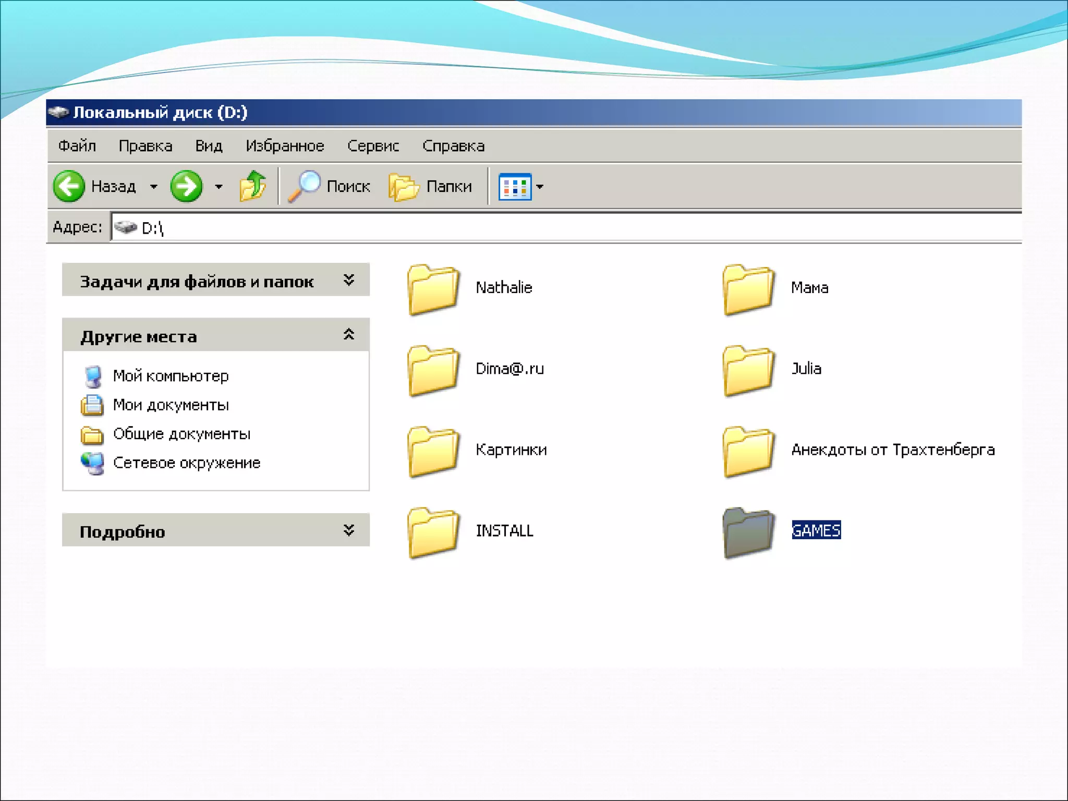
Task: Click the green Back arrow button
Action: (69, 186)
